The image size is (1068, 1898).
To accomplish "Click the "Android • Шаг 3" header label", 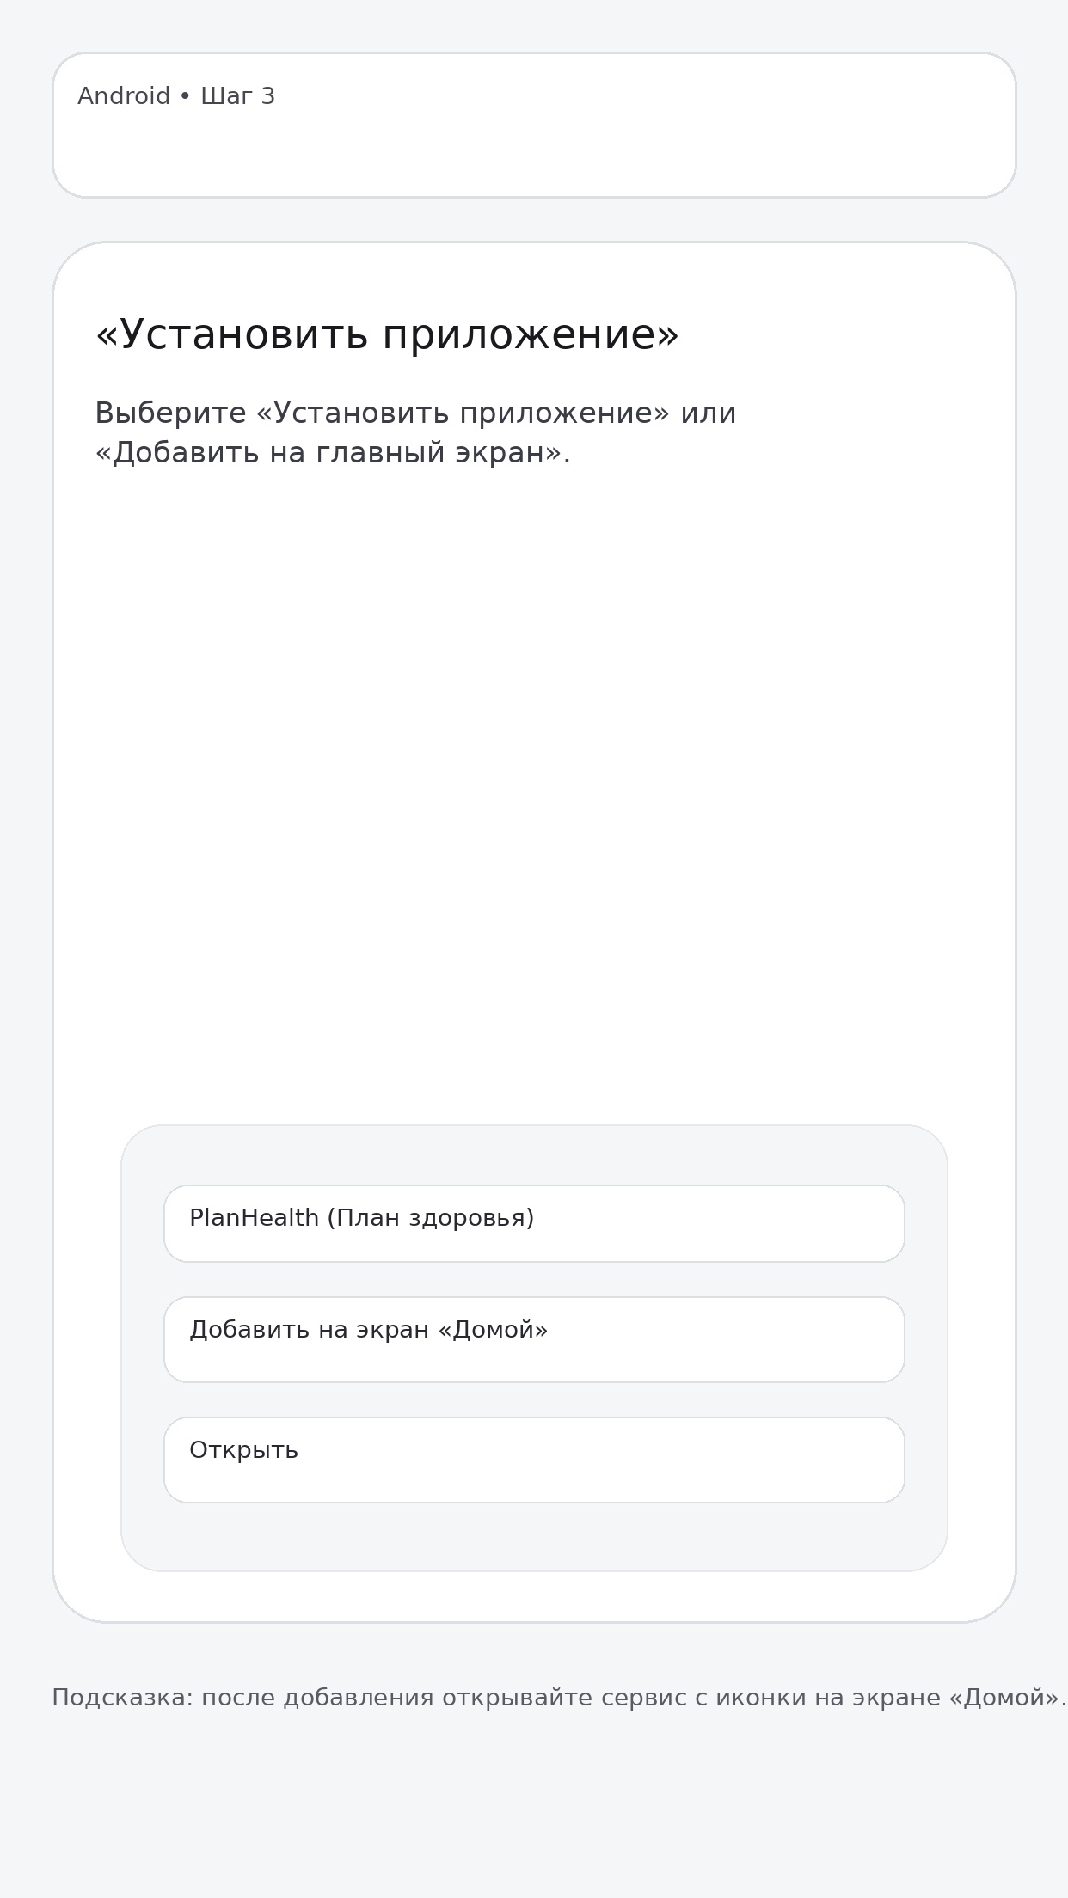I will tap(176, 96).
